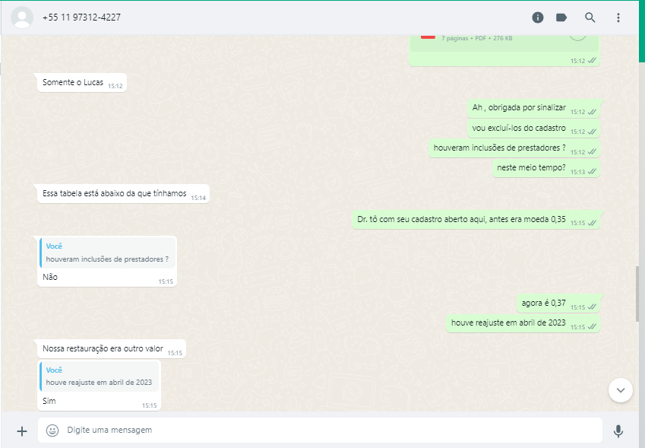Open the contact profile picture avatar
This screenshot has width=645, height=448.
pyautogui.click(x=22, y=17)
